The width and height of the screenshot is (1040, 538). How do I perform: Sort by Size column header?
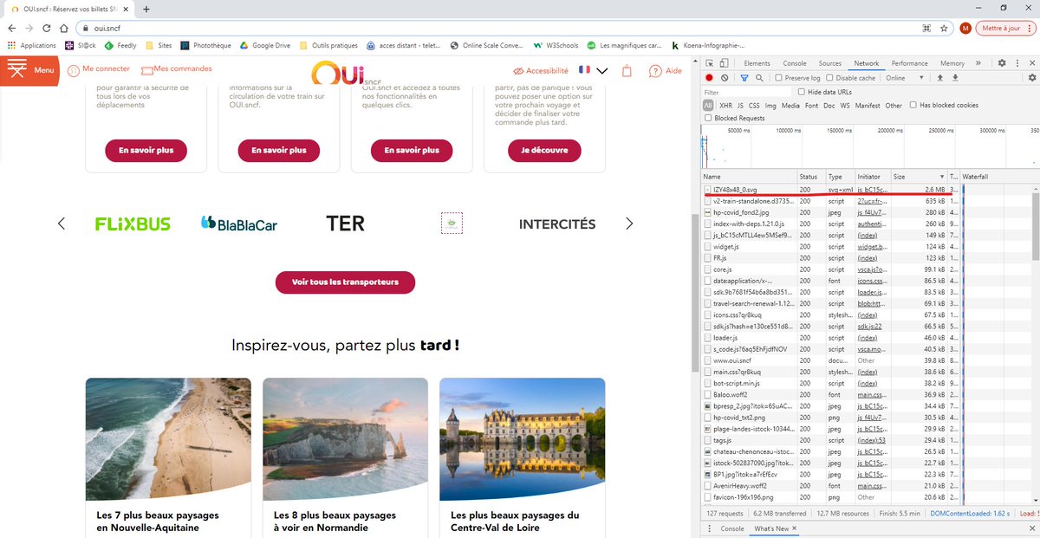click(x=919, y=177)
